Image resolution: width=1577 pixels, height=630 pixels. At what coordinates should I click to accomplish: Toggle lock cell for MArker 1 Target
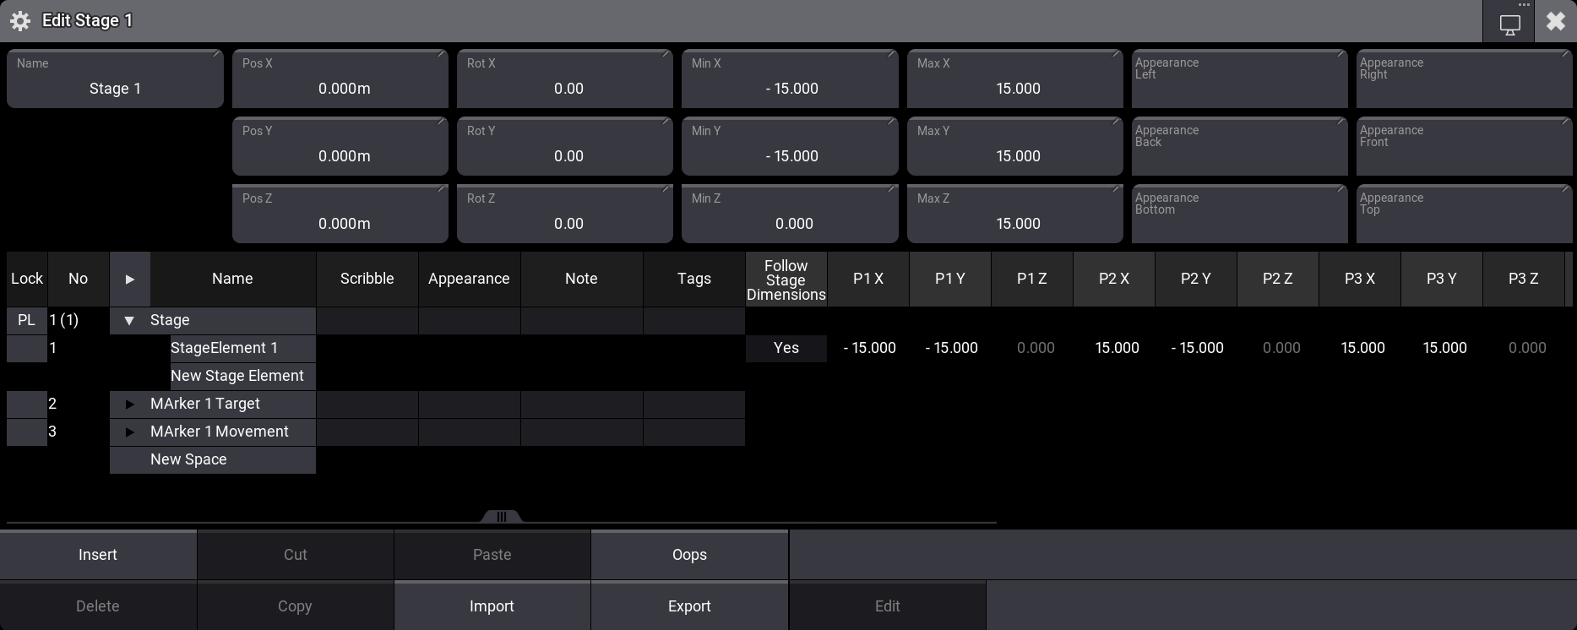click(27, 404)
